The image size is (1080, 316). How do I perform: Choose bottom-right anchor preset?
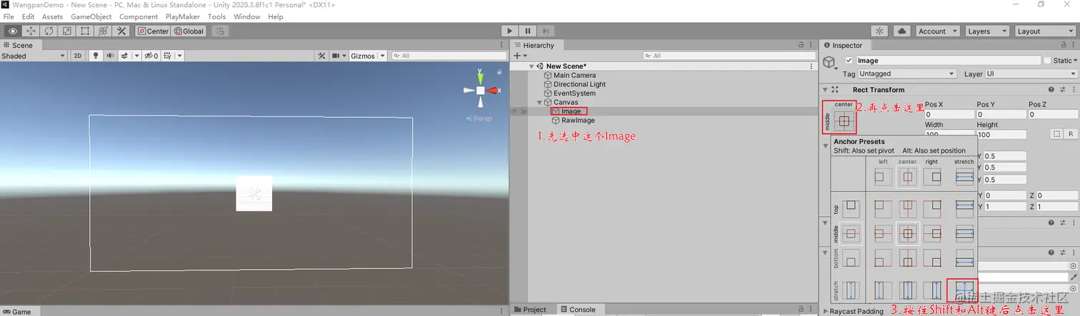point(931,258)
